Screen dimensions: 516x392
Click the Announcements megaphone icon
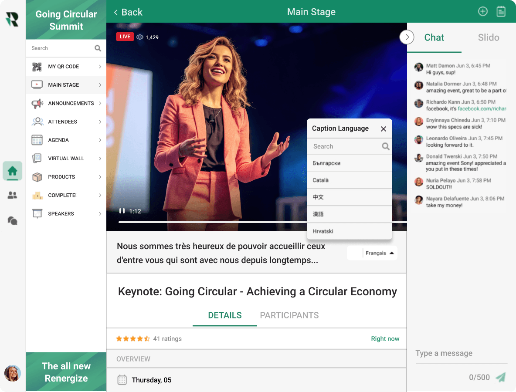click(x=37, y=103)
